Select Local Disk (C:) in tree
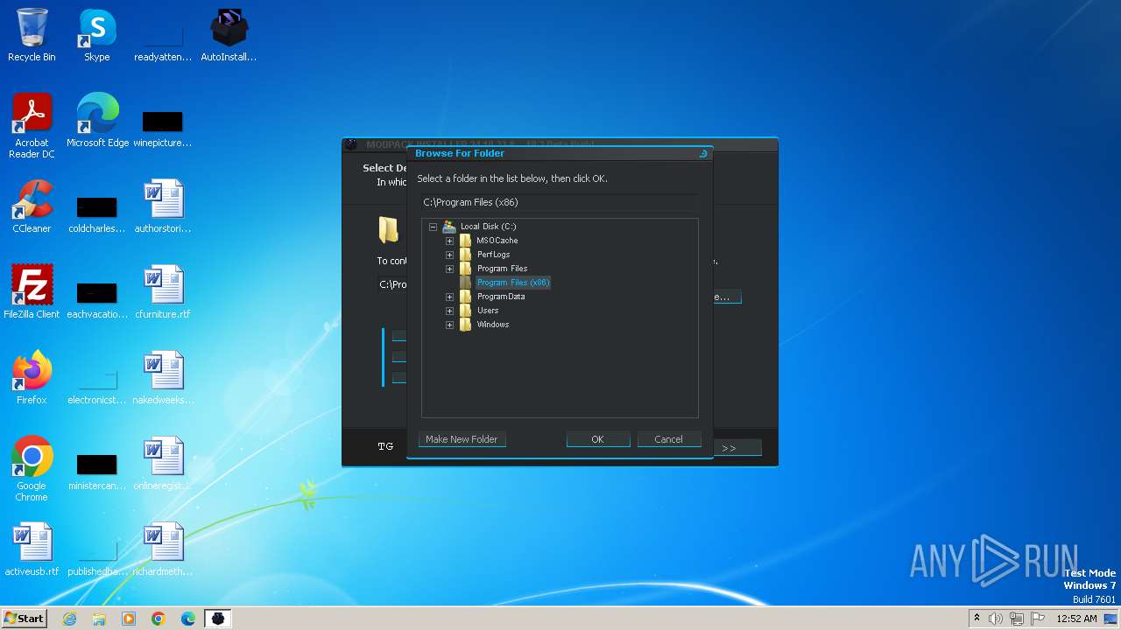The height and width of the screenshot is (630, 1121). click(x=488, y=227)
